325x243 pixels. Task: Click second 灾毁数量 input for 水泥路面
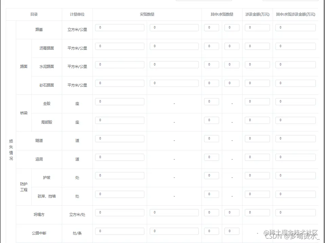point(174,64)
